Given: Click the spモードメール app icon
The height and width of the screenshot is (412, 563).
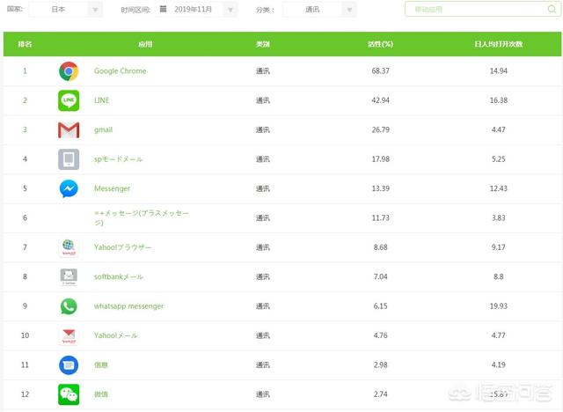Looking at the screenshot, I should (69, 159).
